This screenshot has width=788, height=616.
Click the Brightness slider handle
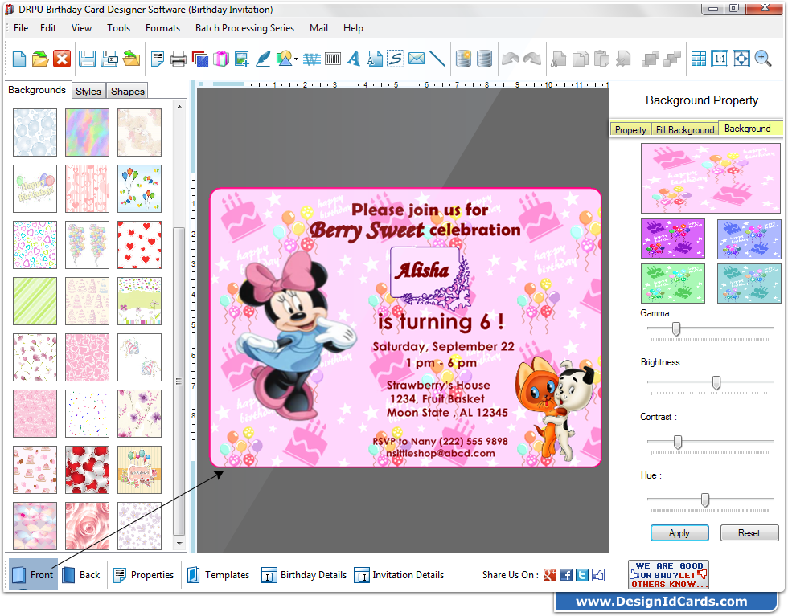(x=716, y=382)
